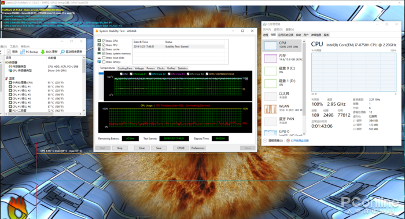Open the resource monitor link icon
Image resolution: width=405 pixels, height=219 pixels.
(x=288, y=141)
